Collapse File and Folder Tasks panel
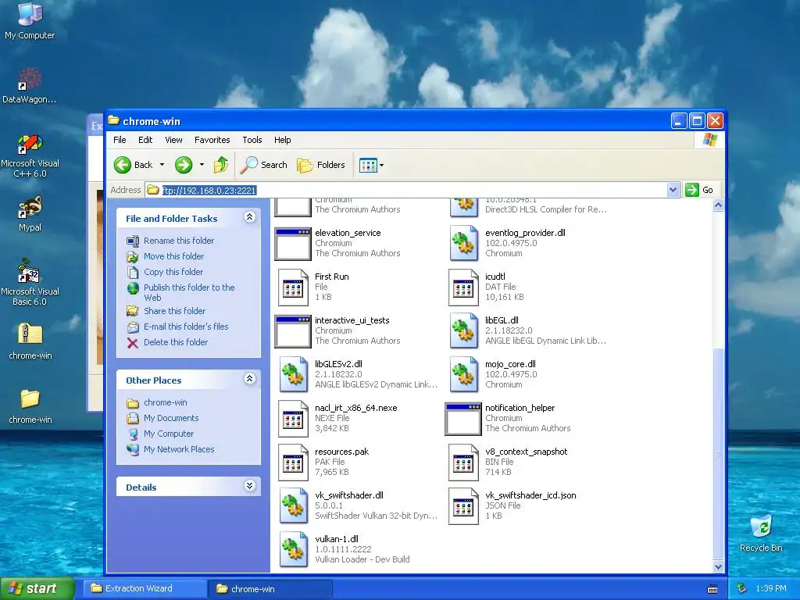800x600 pixels. coord(249,217)
